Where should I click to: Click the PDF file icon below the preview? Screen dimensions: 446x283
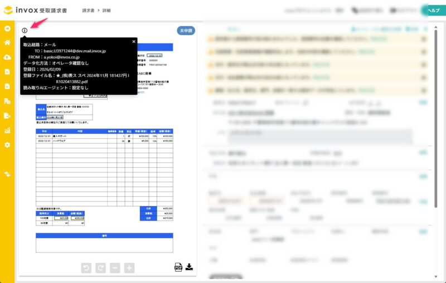tap(178, 267)
